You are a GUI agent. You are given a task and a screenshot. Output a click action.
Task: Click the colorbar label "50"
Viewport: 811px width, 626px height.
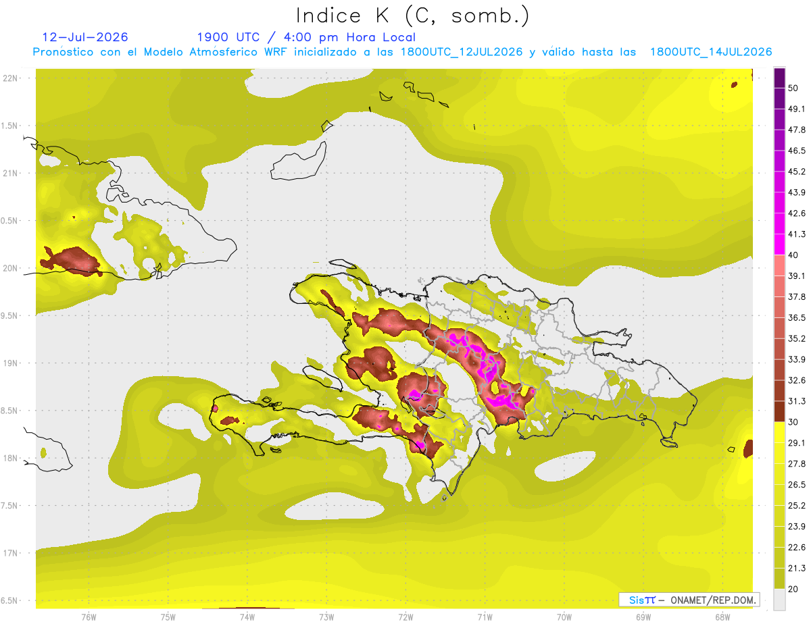793,88
